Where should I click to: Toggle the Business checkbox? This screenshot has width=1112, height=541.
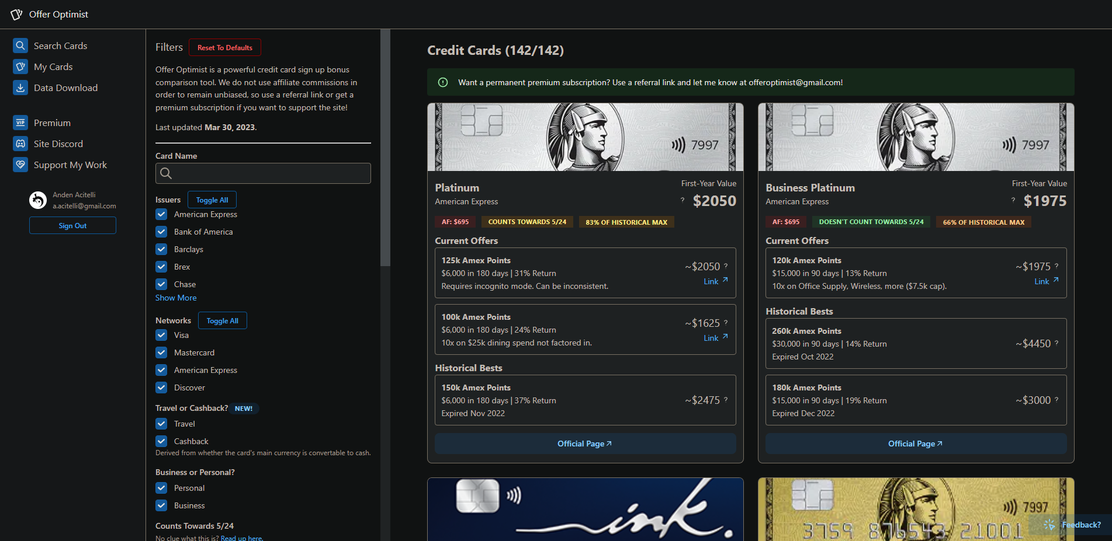161,505
